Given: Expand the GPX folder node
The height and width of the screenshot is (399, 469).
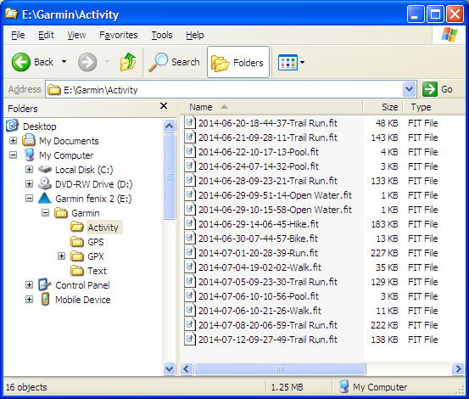Looking at the screenshot, I should [x=61, y=256].
